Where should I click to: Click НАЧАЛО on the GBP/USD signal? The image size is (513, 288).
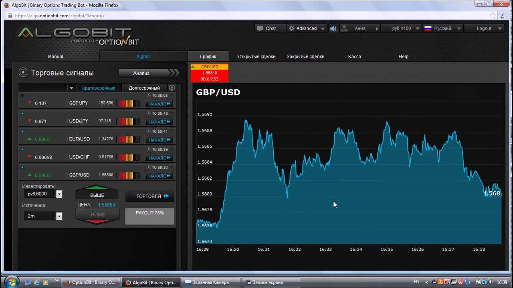click(x=159, y=176)
